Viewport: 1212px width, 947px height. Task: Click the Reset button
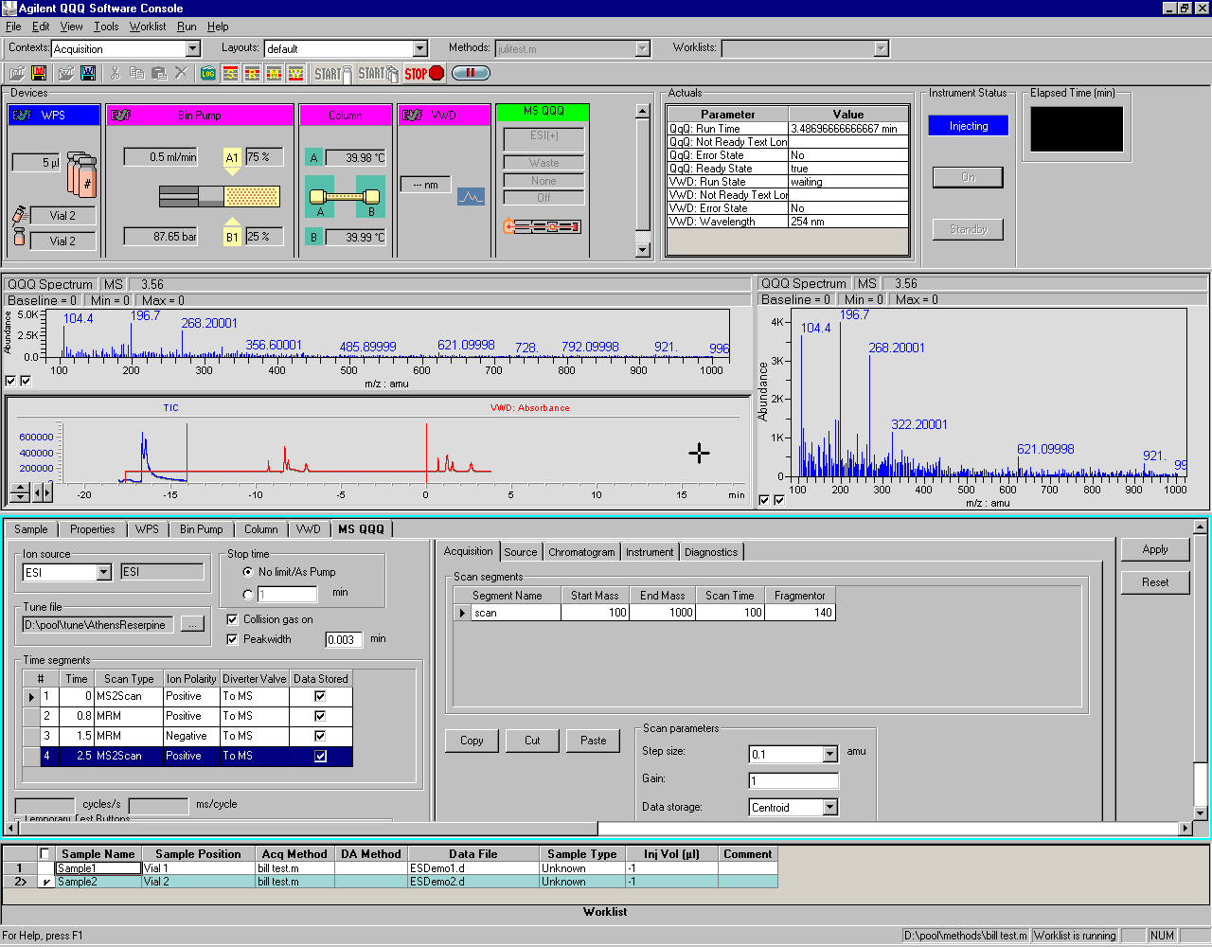click(x=1155, y=582)
